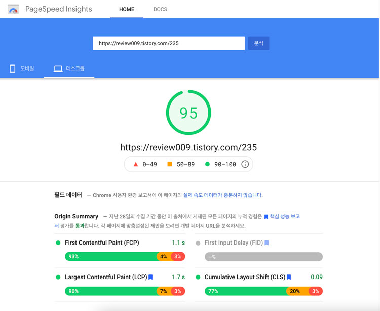Click the laptop desktop icon
The width and height of the screenshot is (380, 311).
coord(58,68)
